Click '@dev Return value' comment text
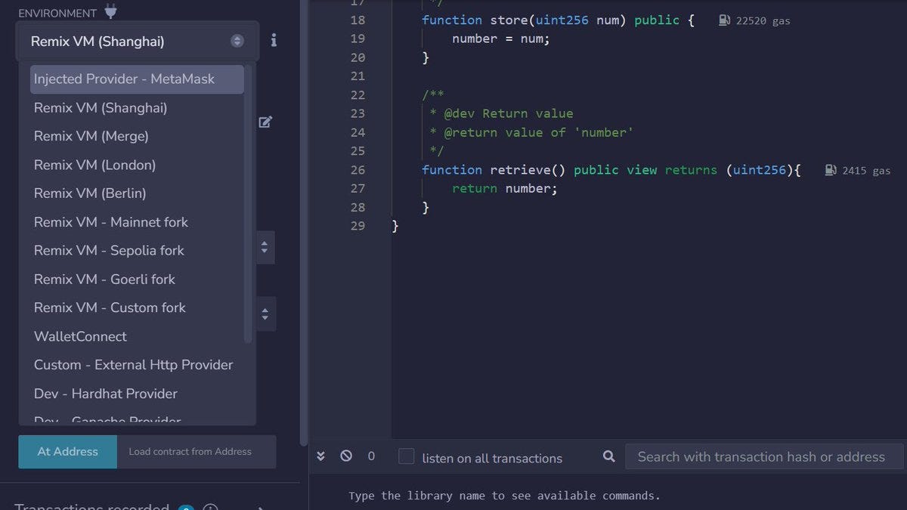This screenshot has width=907, height=510. [509, 113]
